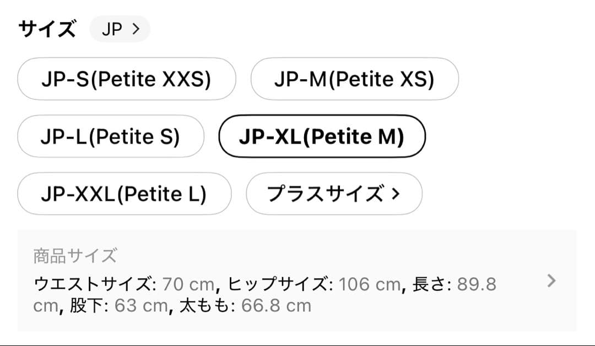
Task: Click the 商品サイズ label
Action: (75, 256)
